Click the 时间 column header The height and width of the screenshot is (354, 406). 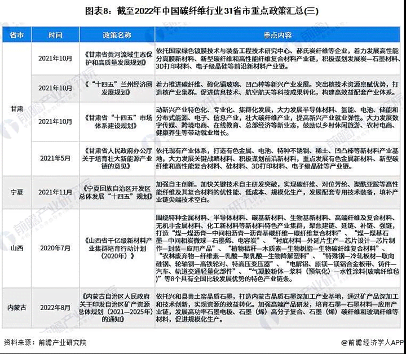pos(55,35)
